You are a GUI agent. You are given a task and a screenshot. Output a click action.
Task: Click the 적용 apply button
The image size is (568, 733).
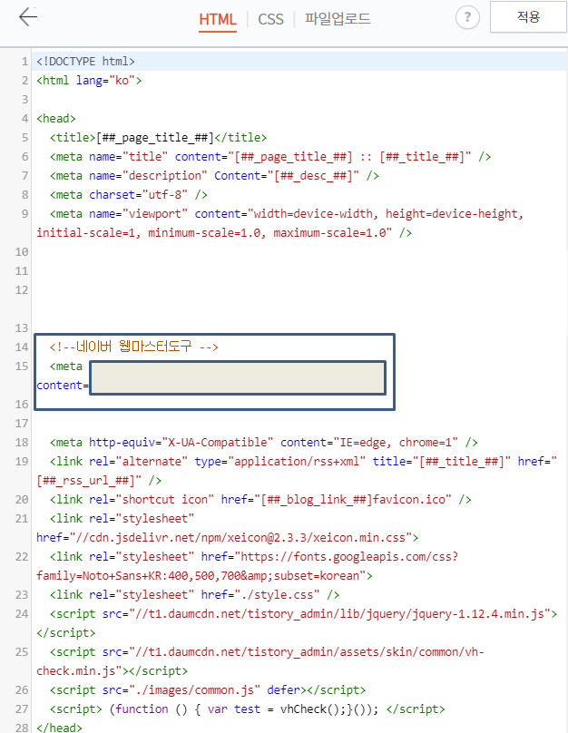[x=528, y=17]
